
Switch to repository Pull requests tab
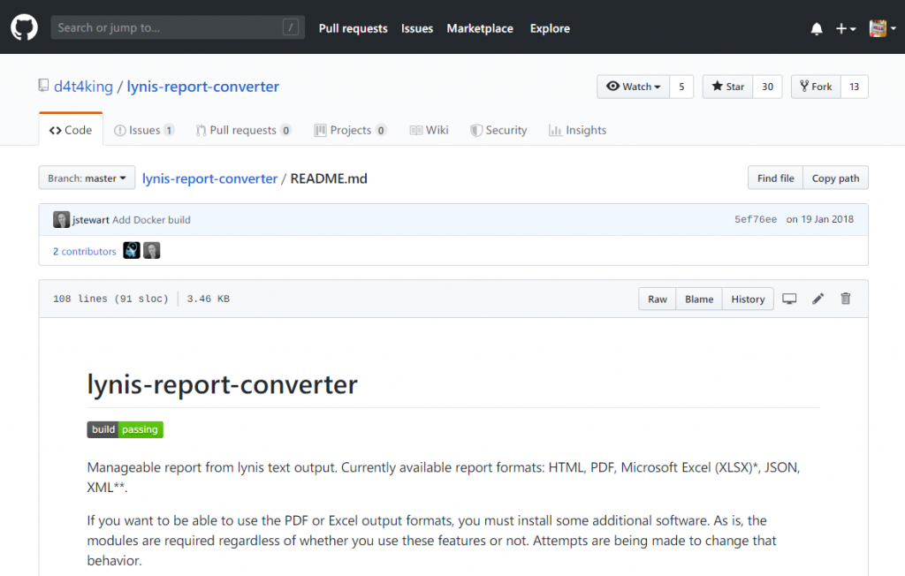(243, 130)
